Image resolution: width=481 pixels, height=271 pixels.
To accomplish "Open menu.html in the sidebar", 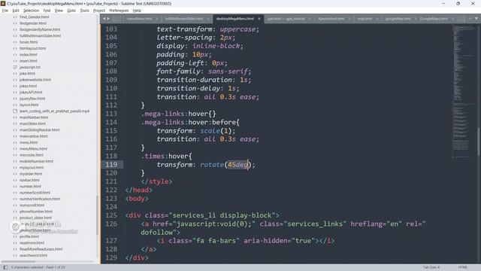I will tap(29, 142).
